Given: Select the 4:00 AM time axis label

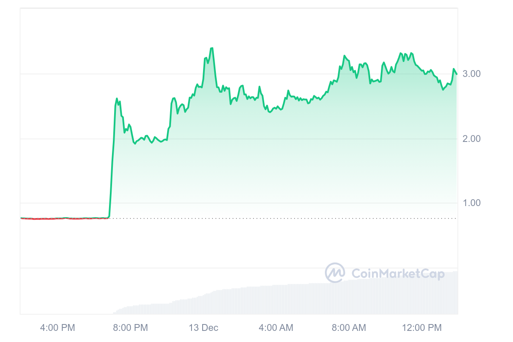Looking at the screenshot, I should click(x=276, y=328).
